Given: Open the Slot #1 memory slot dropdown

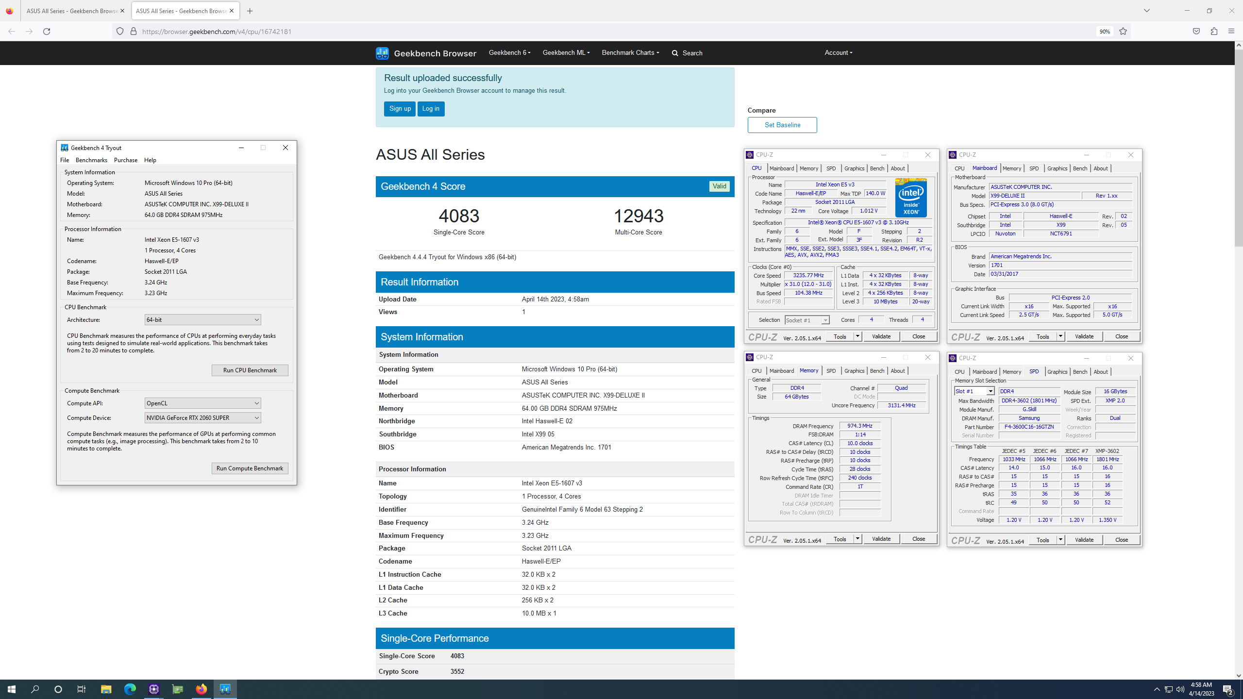Looking at the screenshot, I should 974,391.
